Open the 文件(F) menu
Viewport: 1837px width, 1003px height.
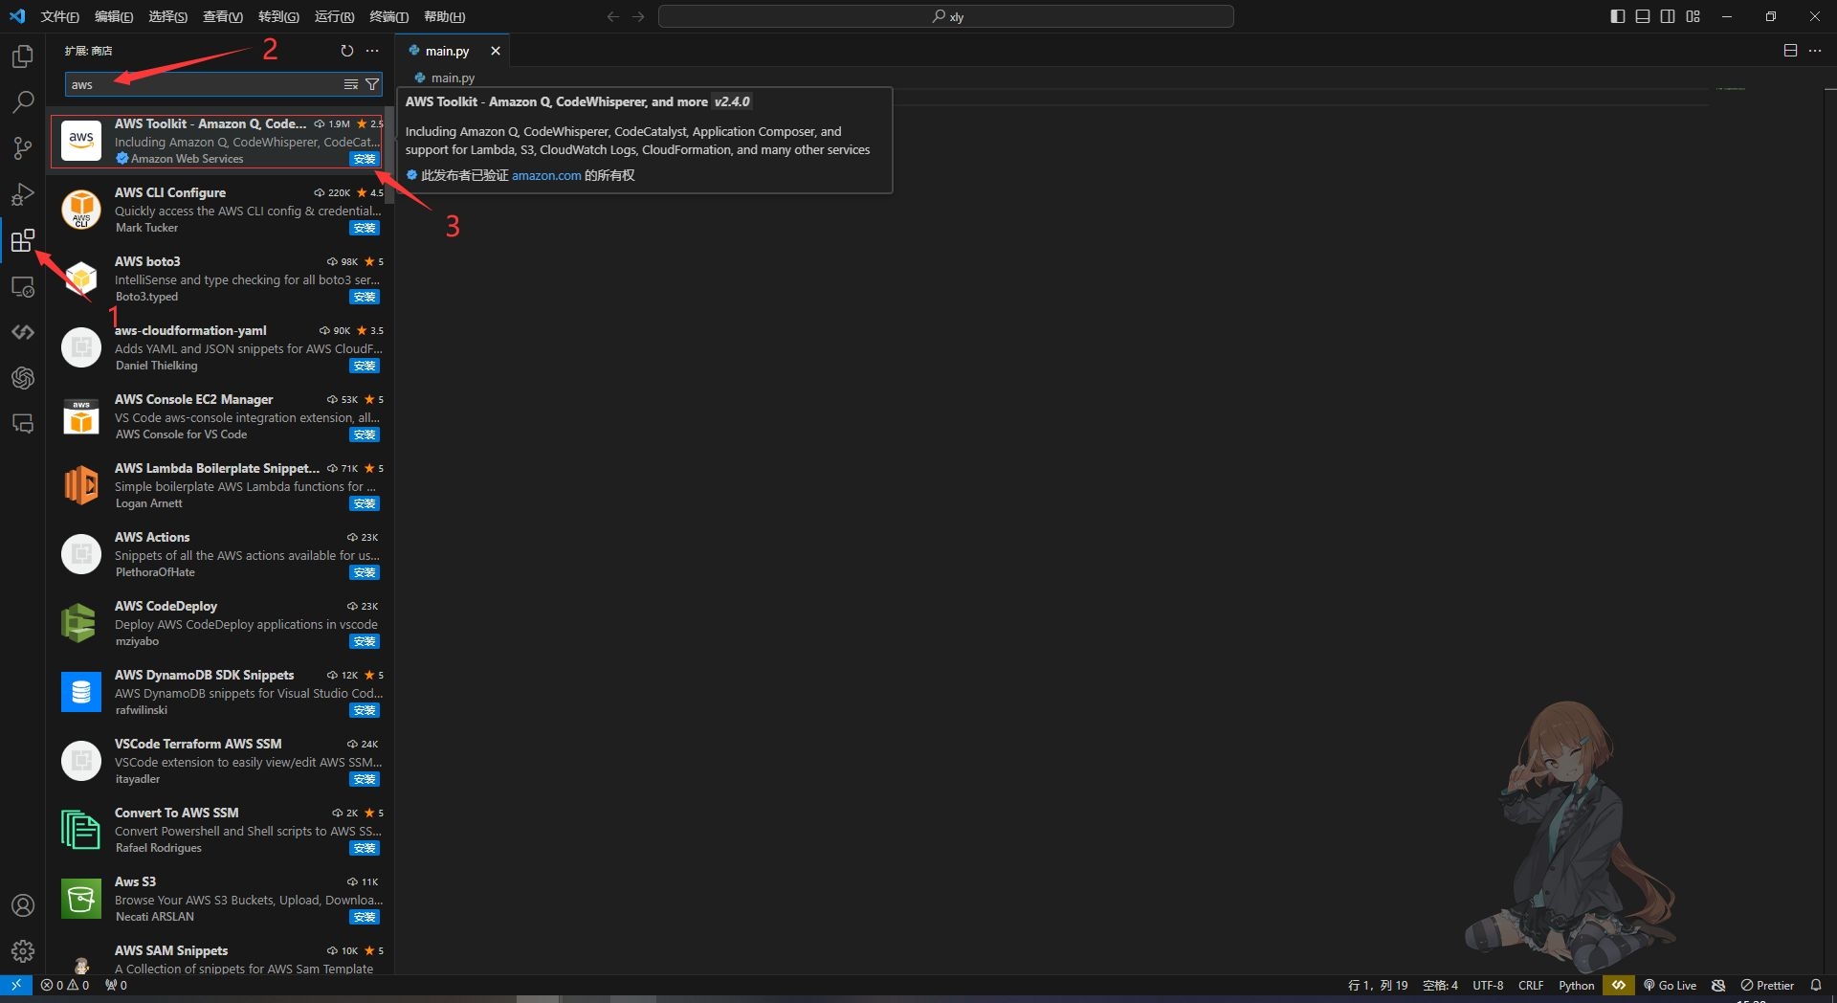[x=60, y=16]
